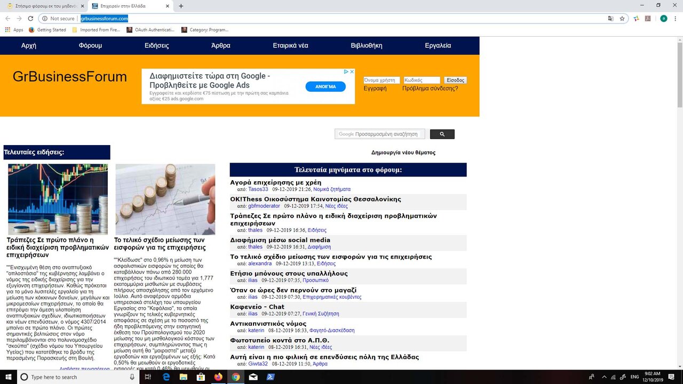Bookmark this page with the star icon
Screen dimensions: 683x384
tap(622, 19)
